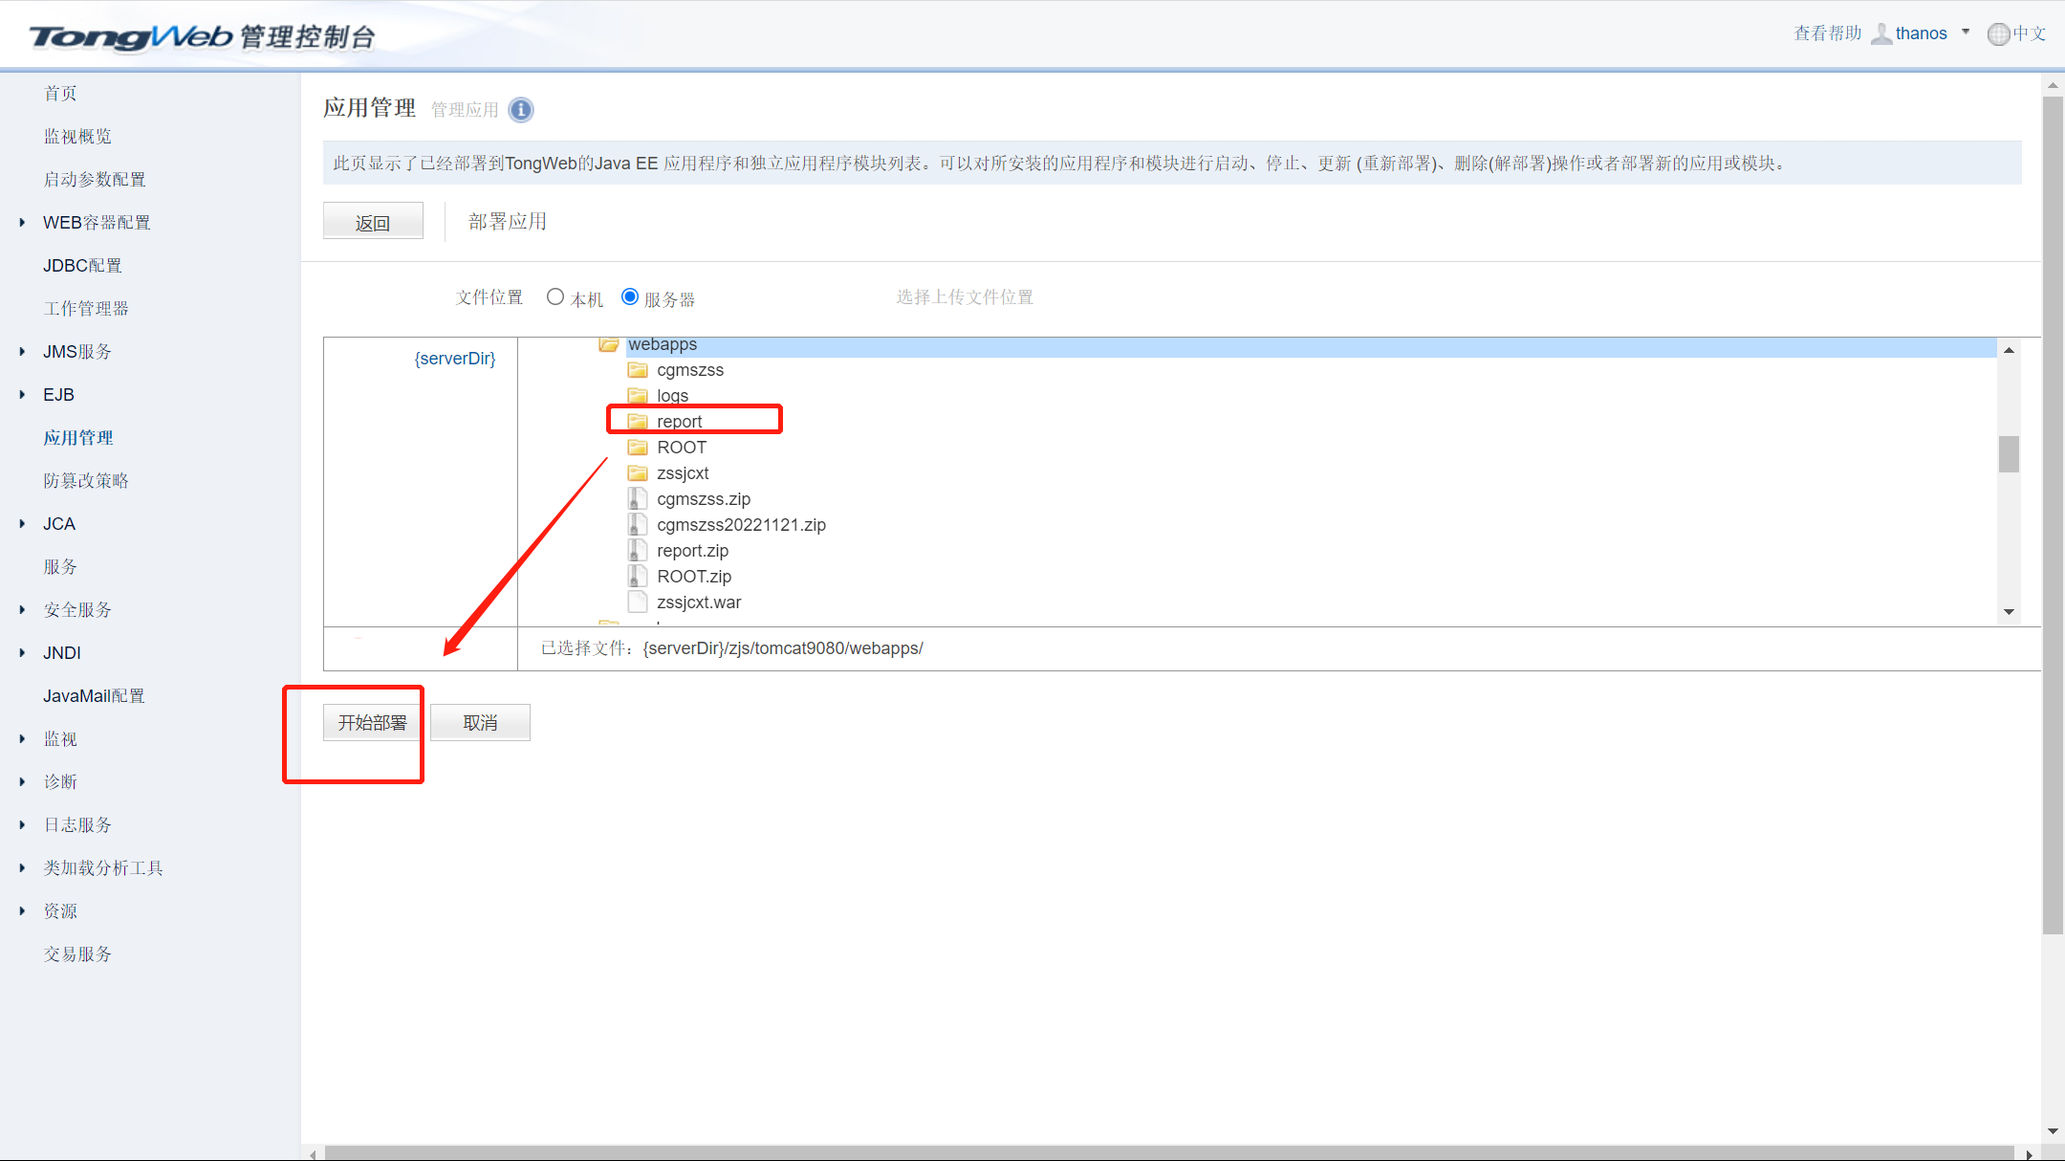Click the info icon beside 管理应用
The image size is (2065, 1161).
point(520,110)
